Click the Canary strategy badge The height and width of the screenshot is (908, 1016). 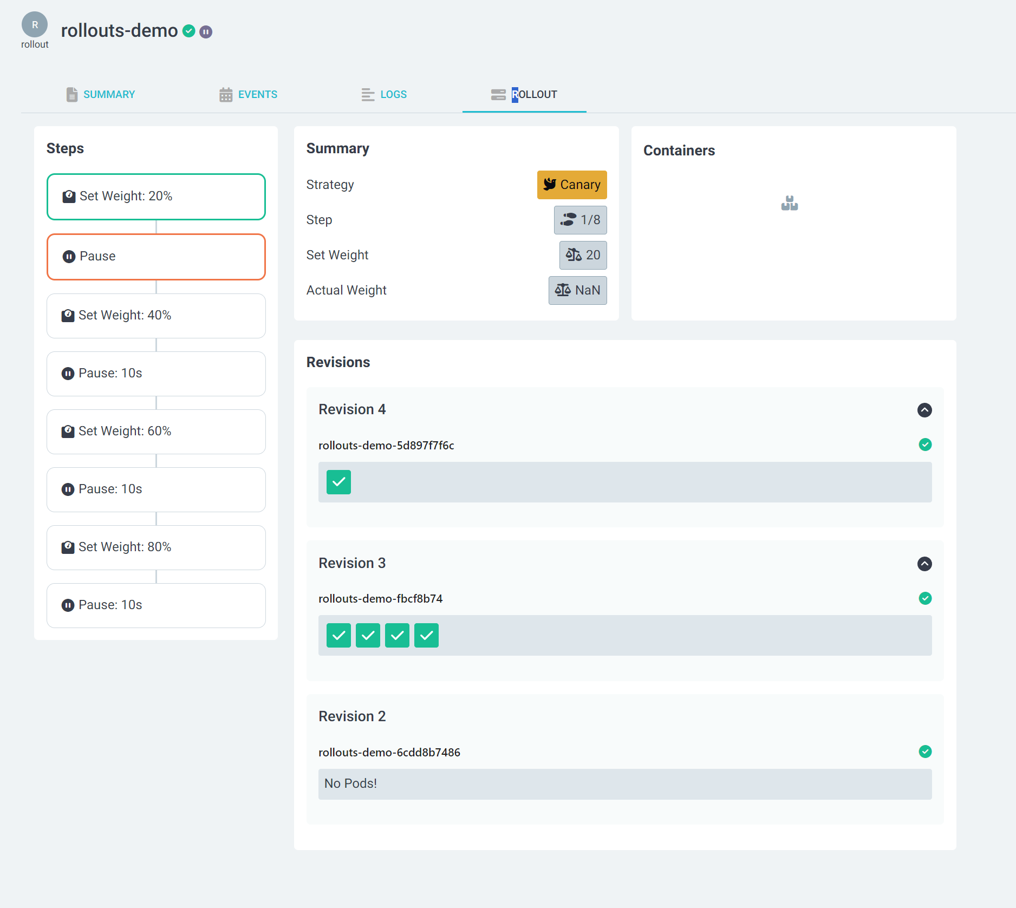click(x=571, y=185)
